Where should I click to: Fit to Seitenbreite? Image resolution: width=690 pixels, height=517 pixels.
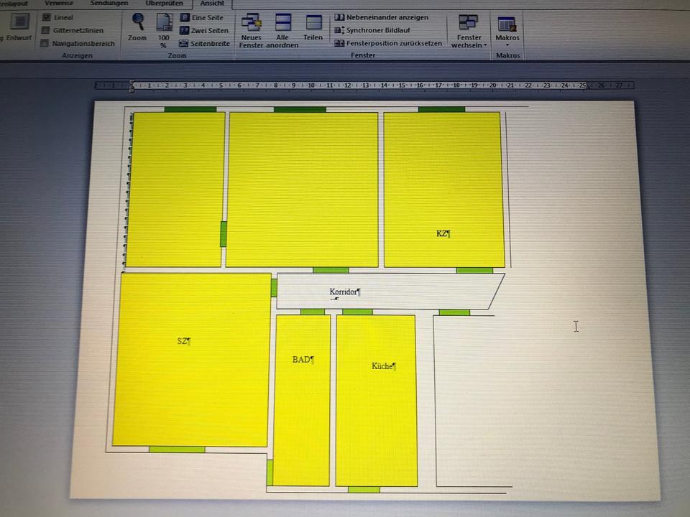[204, 43]
